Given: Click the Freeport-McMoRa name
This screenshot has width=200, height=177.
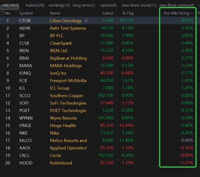Looking at the screenshot, I should click(68, 81).
